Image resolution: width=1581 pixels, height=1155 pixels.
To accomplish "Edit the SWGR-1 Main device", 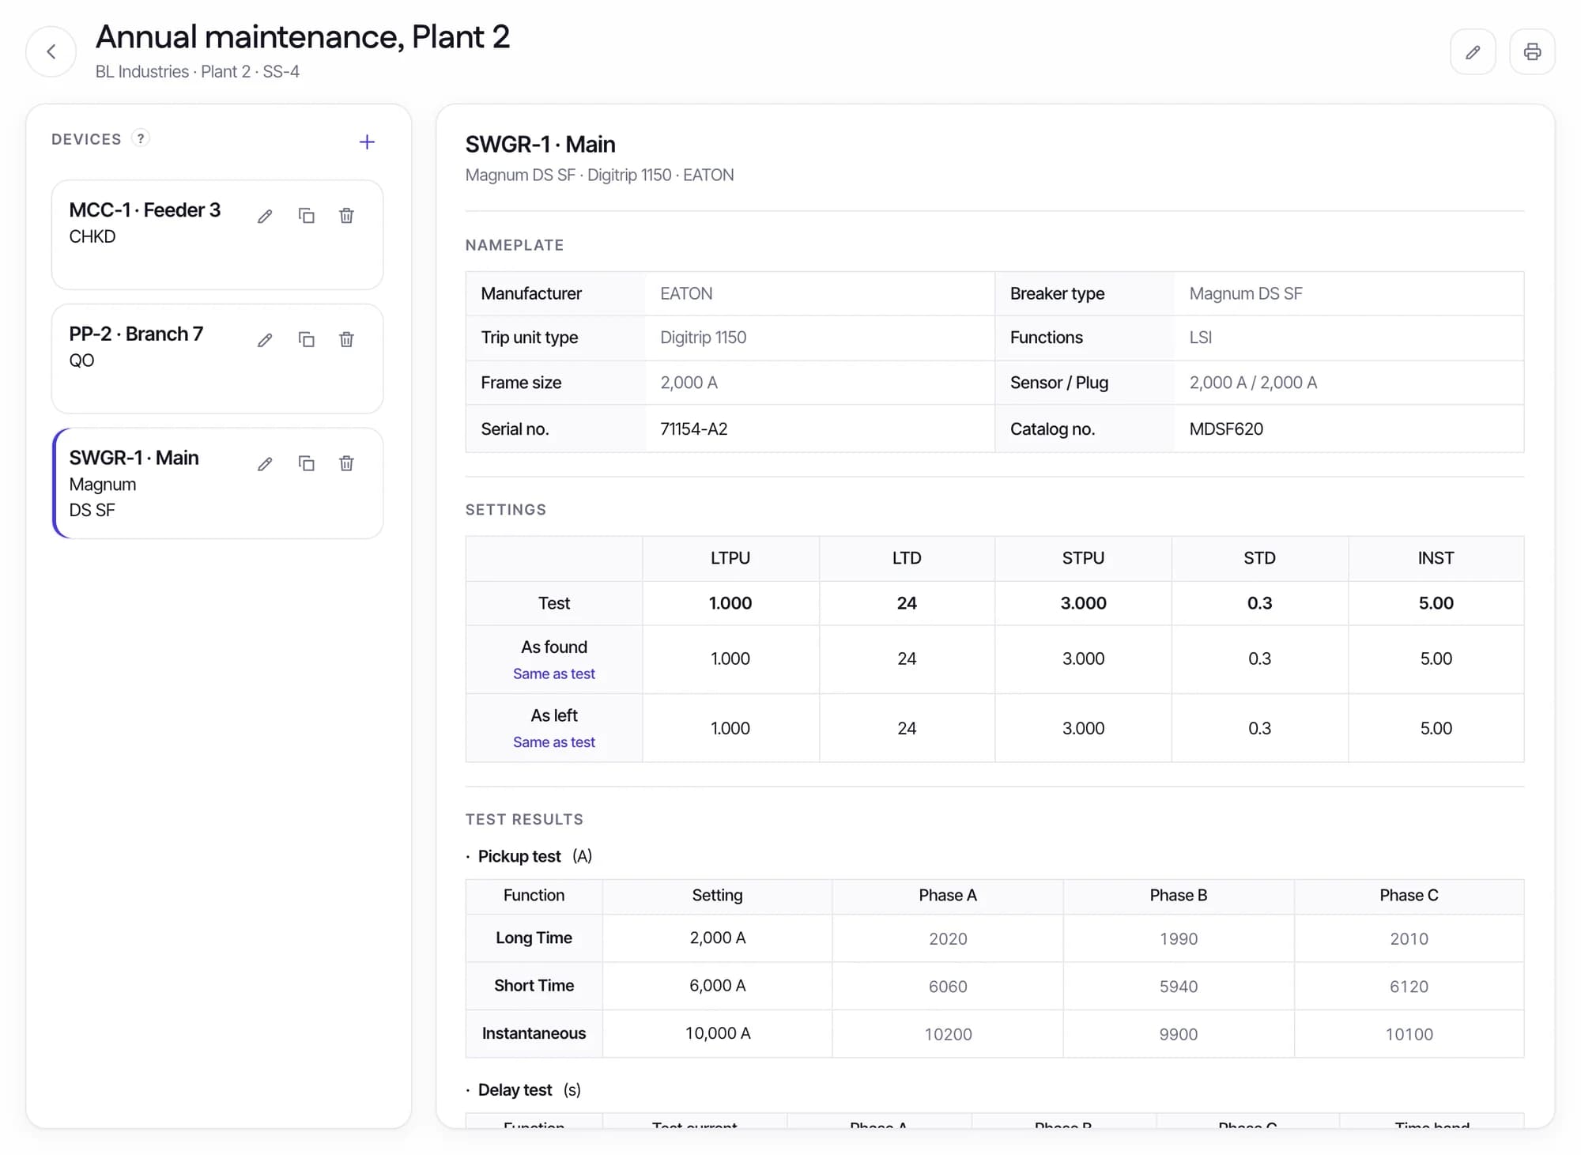I will (265, 464).
